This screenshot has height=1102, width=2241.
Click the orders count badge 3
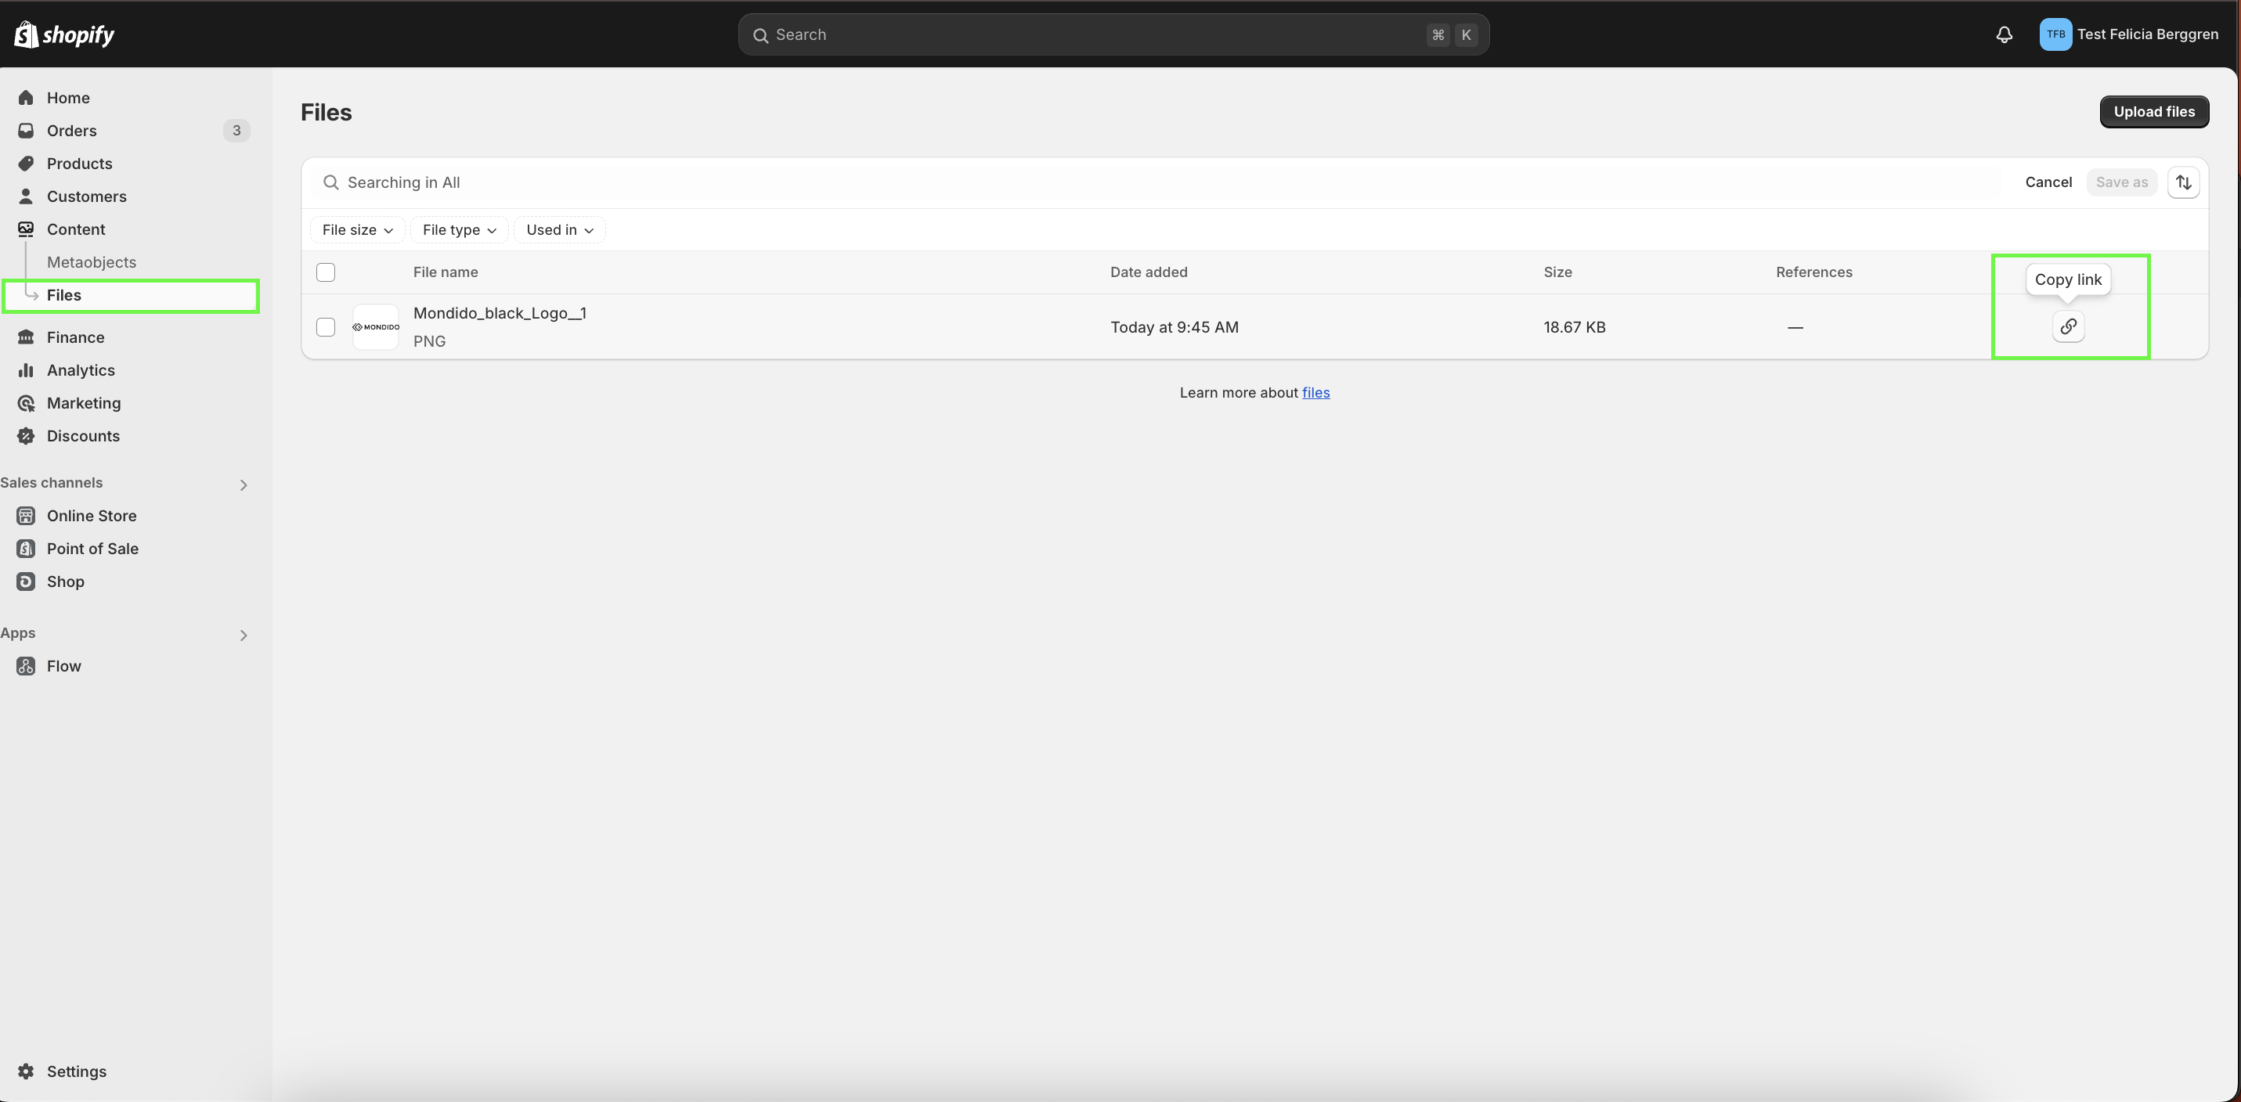click(x=236, y=131)
